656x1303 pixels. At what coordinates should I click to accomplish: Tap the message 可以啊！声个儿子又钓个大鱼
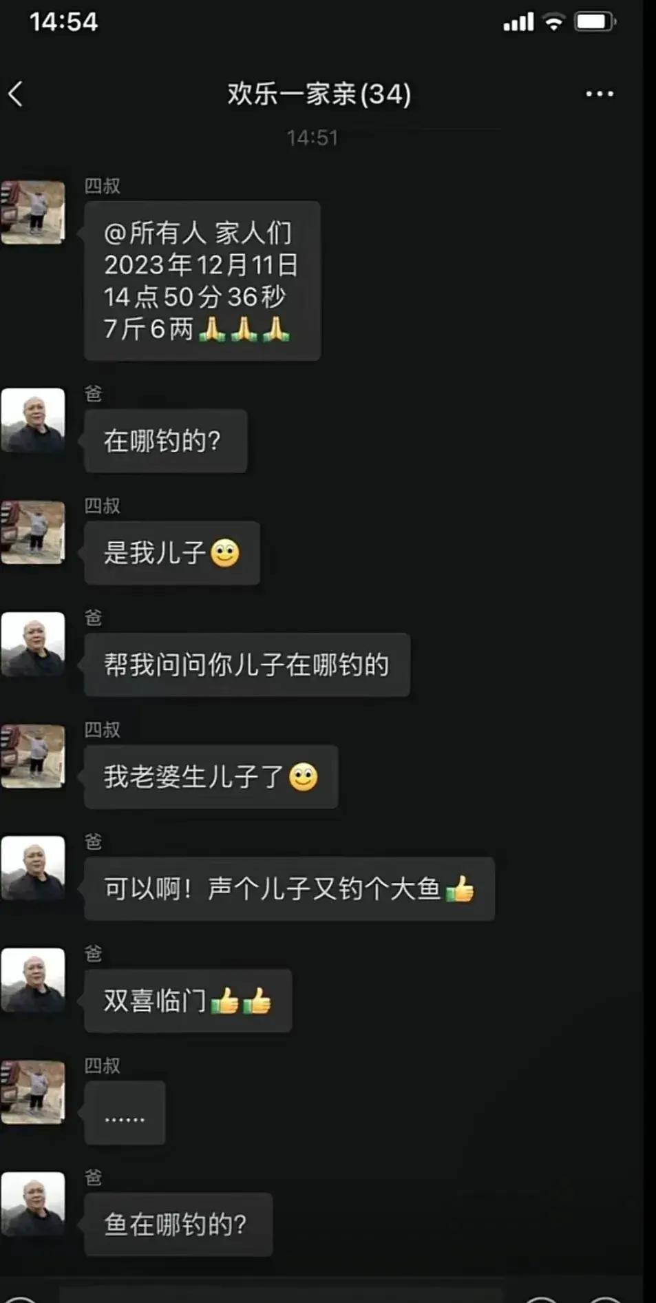(289, 889)
